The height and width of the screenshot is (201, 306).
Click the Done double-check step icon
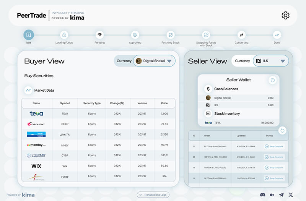click(277, 35)
